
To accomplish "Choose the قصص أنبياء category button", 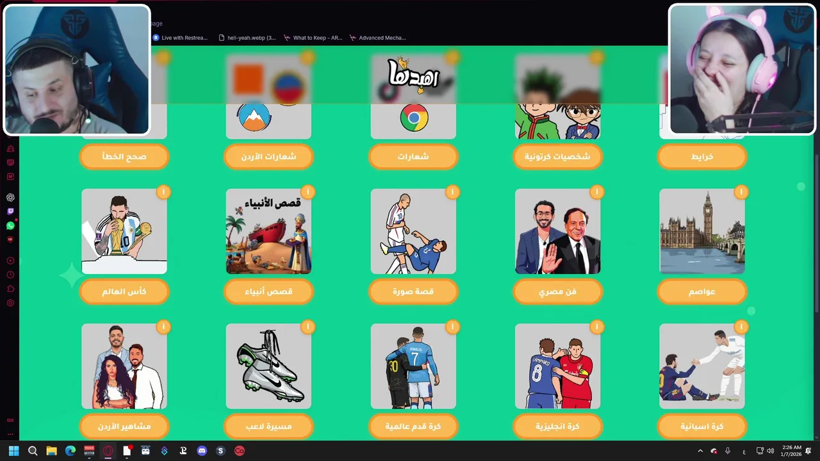I will click(269, 291).
